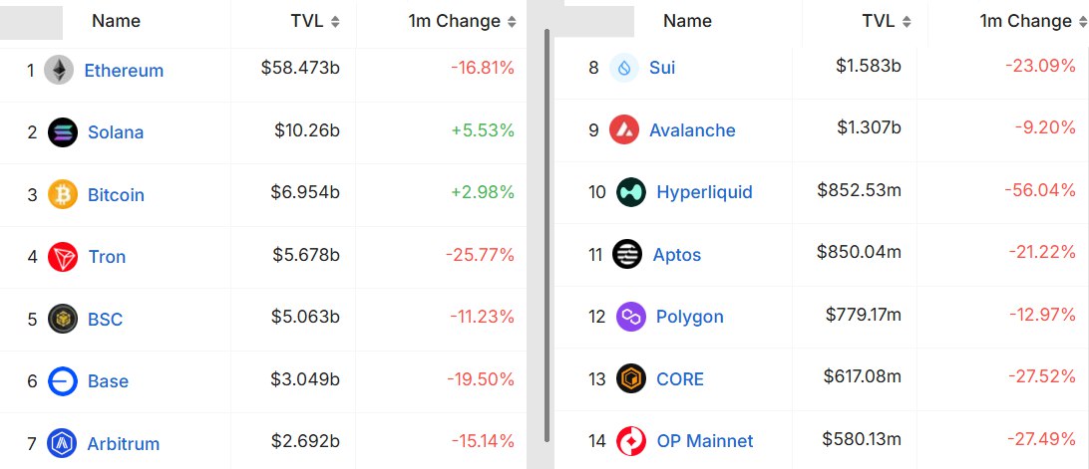1089x469 pixels.
Task: Open the Arbitrum chain link
Action: point(122,443)
